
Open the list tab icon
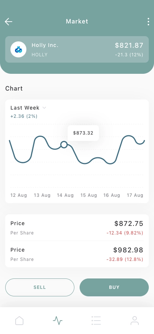click(96, 320)
